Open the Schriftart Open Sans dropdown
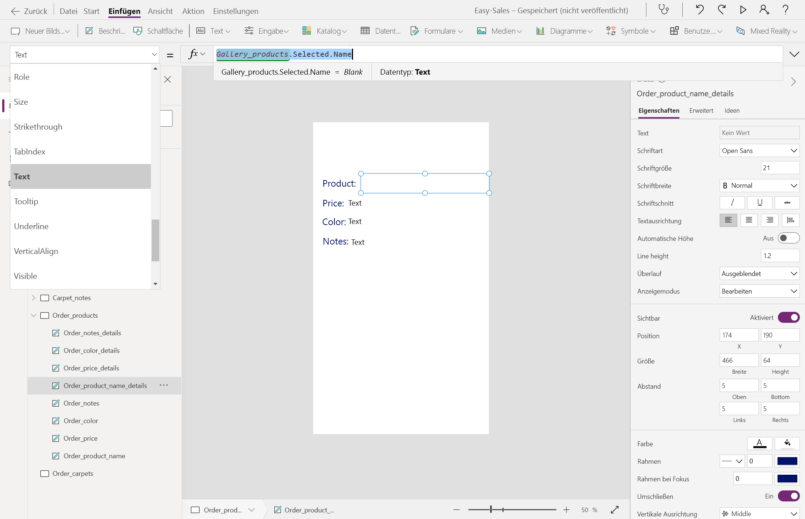The height and width of the screenshot is (519, 805). pos(759,150)
